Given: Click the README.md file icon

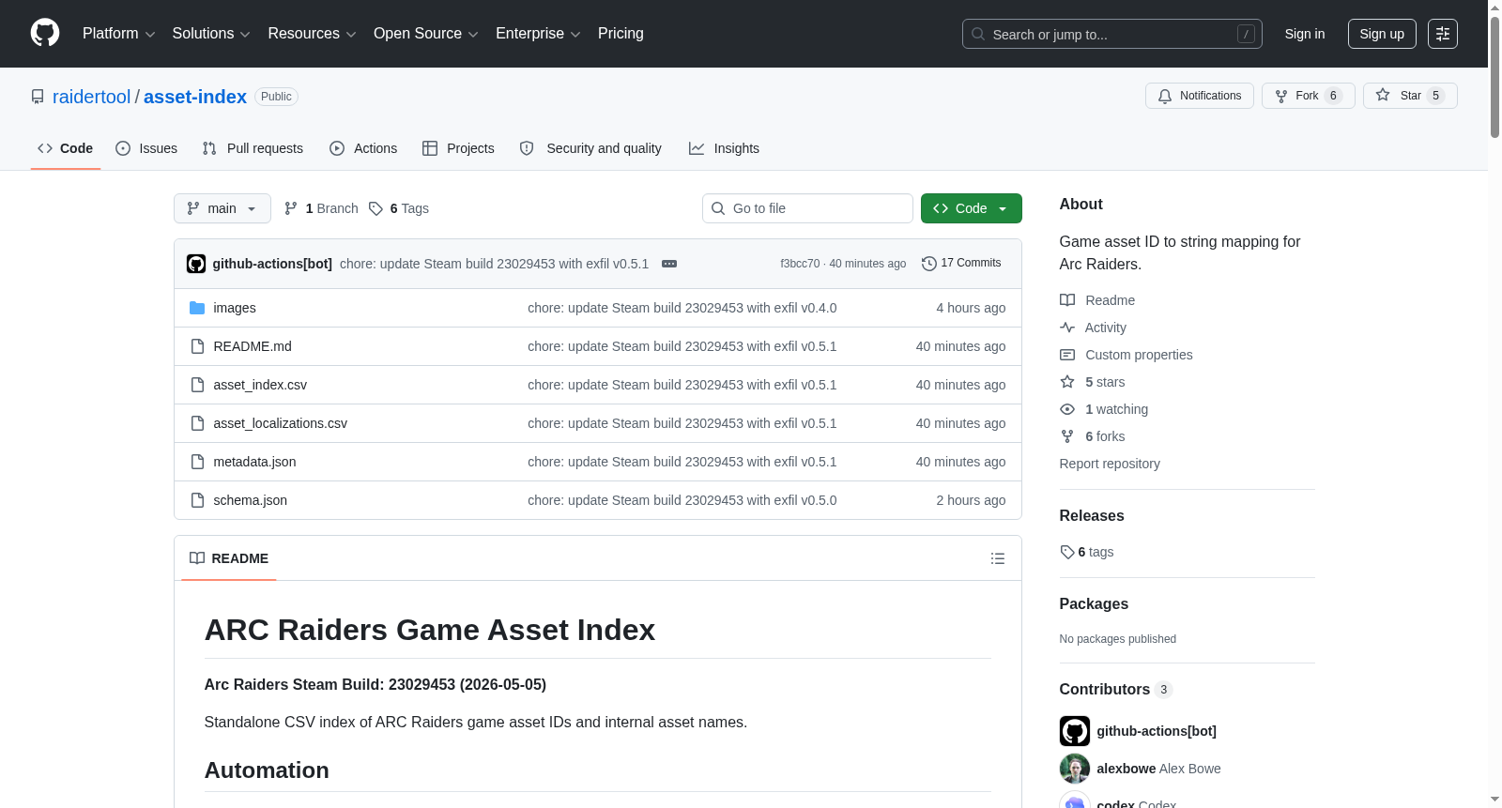Looking at the screenshot, I should [197, 346].
